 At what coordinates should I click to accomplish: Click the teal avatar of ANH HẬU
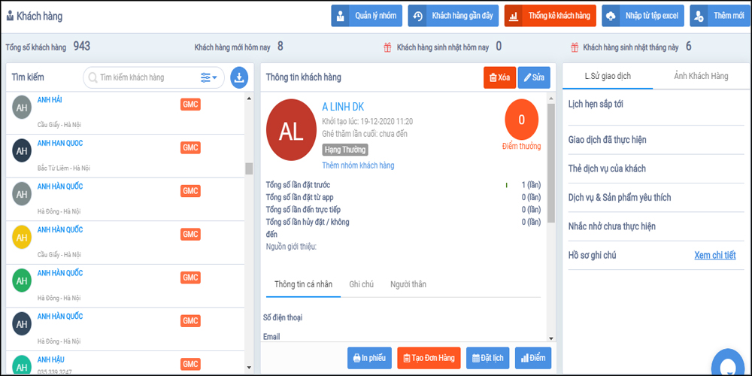pos(22,364)
